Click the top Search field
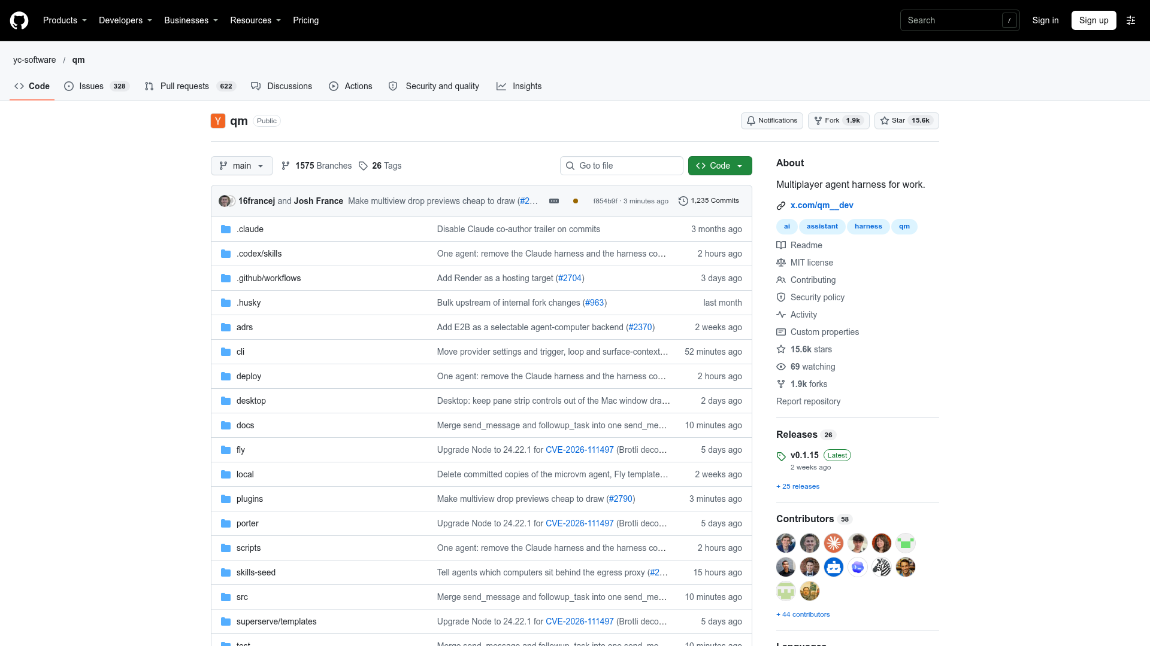The width and height of the screenshot is (1150, 646). pyautogui.click(x=960, y=20)
